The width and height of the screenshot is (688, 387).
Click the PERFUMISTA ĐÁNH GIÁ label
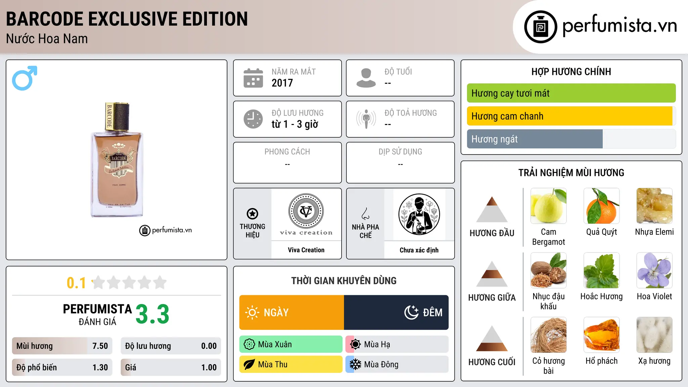point(97,314)
